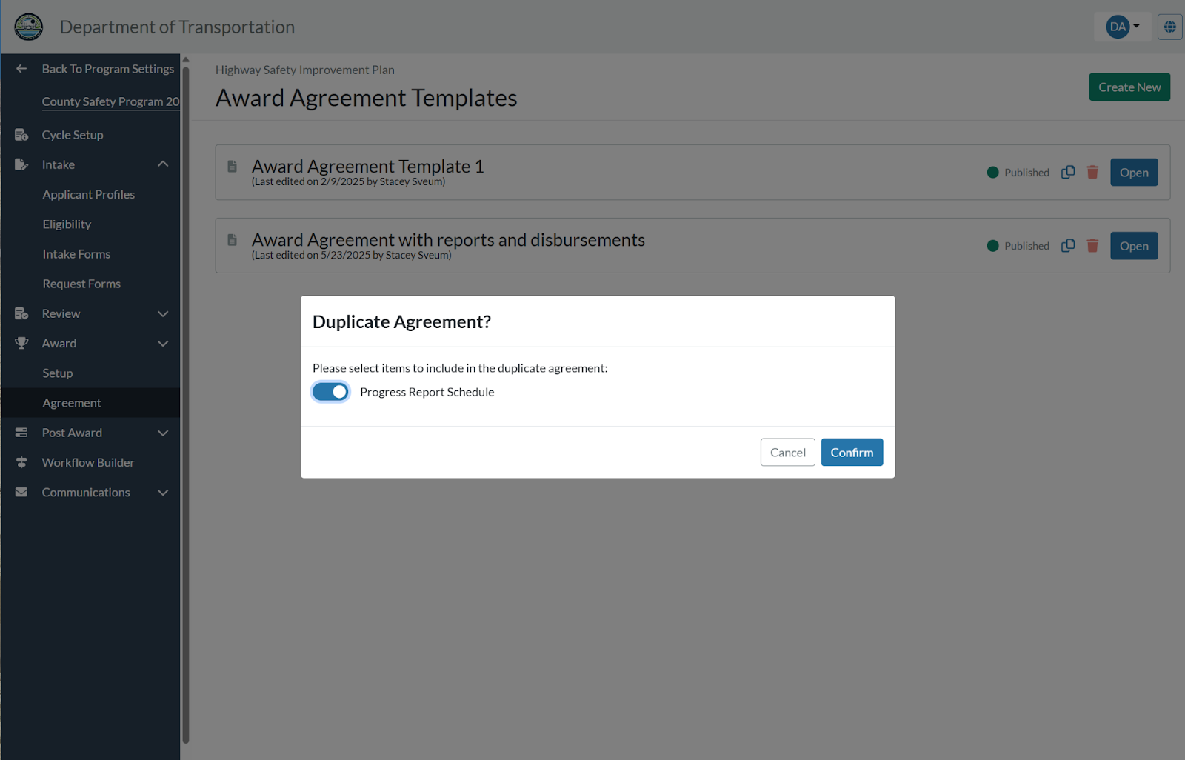The image size is (1185, 760).
Task: Open the DA user account dropdown
Action: tap(1123, 27)
